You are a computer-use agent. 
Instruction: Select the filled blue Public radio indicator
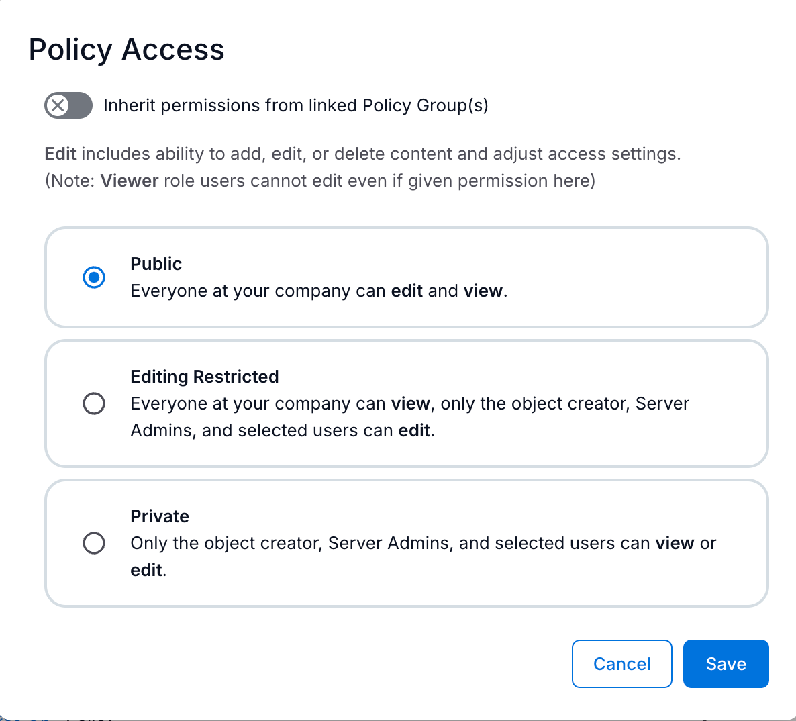click(94, 277)
